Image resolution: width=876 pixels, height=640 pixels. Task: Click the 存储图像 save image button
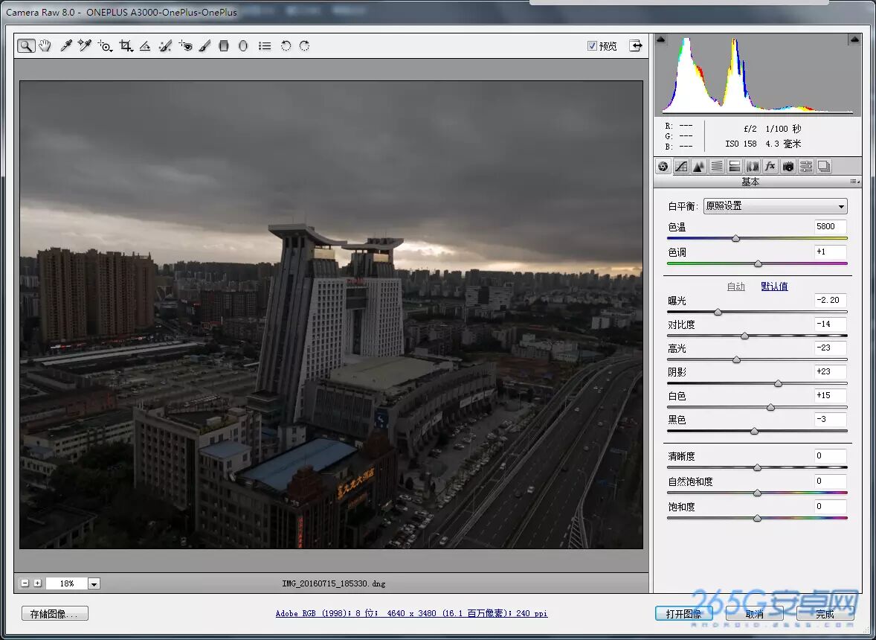click(55, 614)
